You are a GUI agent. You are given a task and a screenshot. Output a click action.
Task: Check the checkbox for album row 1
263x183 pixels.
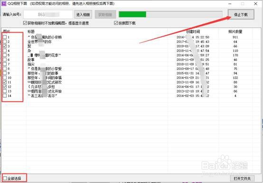(5, 37)
